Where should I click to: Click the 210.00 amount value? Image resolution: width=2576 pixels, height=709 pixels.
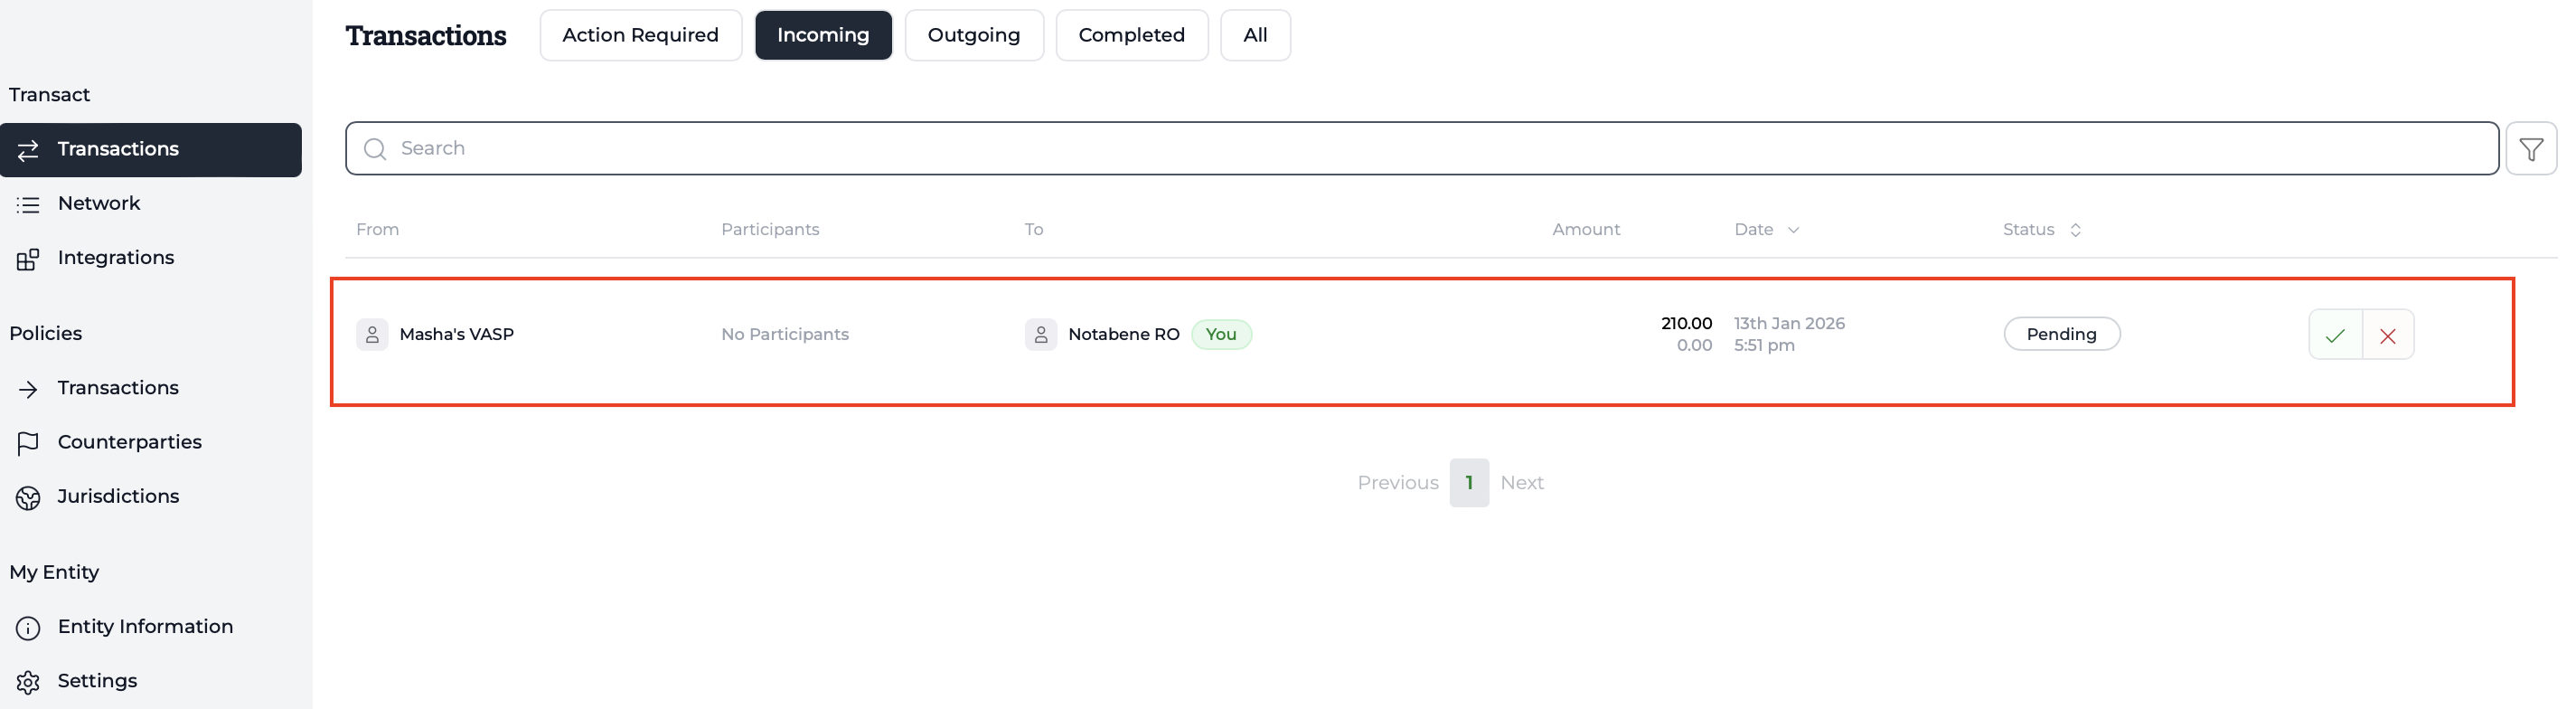pyautogui.click(x=1686, y=323)
